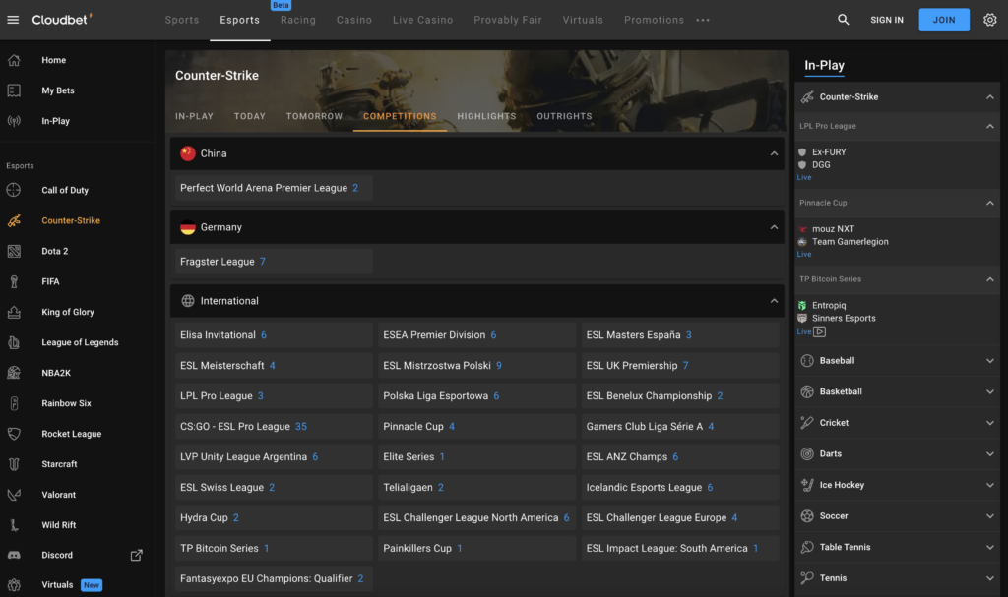Switch to the OUTRIGHTS tab
The height and width of the screenshot is (597, 1008).
pyautogui.click(x=564, y=116)
